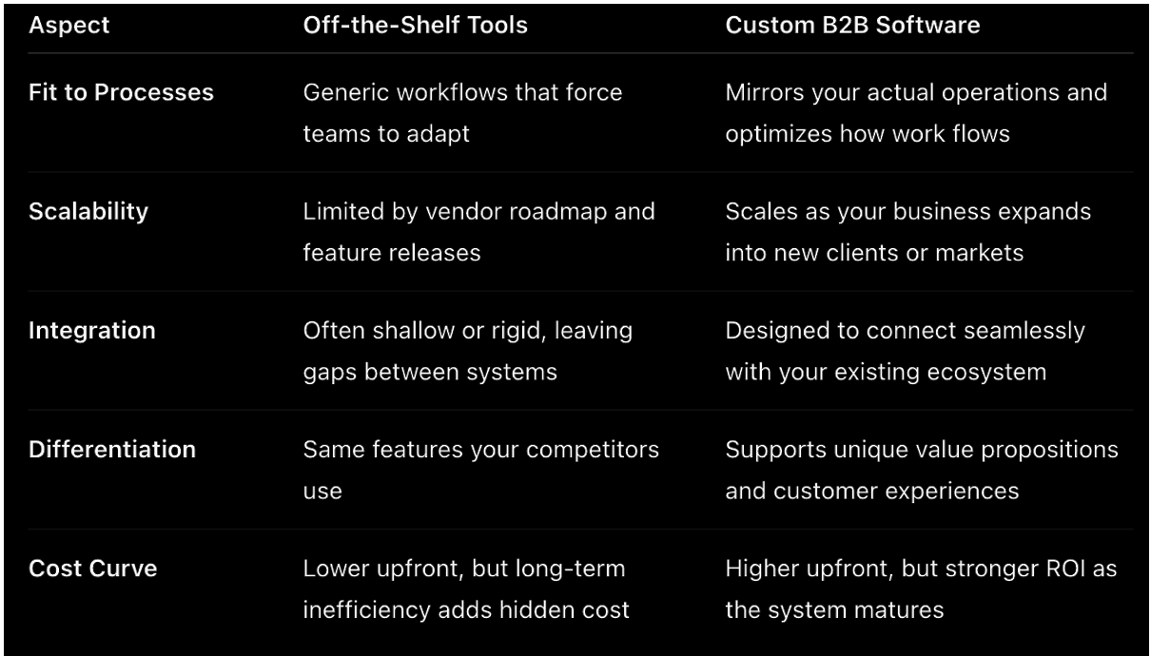The image size is (1151, 656).
Task: Click the "Higher upfront, but stronger ROI" cell
Action: (x=921, y=587)
